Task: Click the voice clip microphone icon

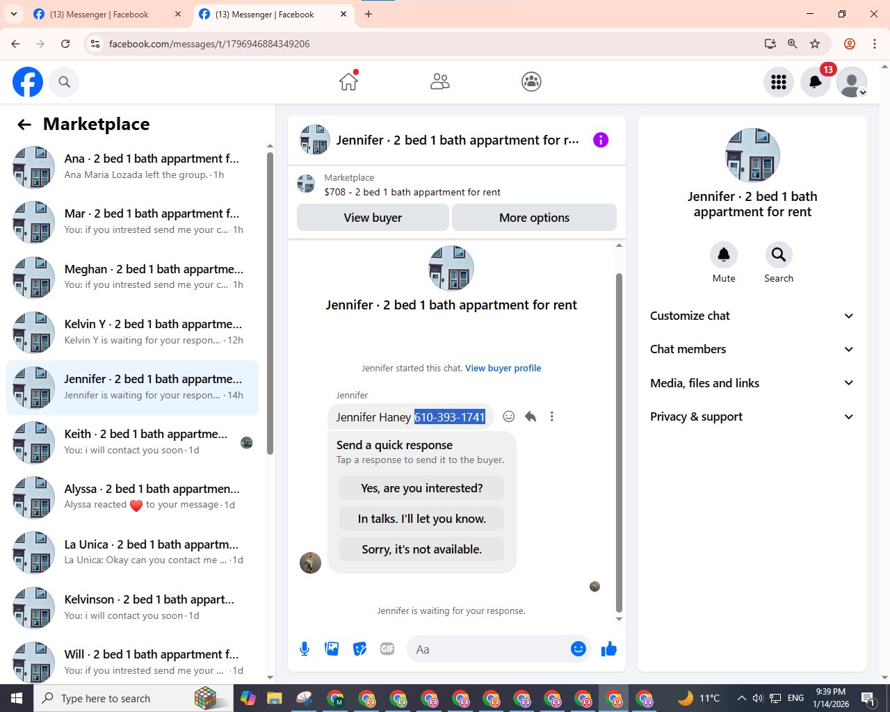Action: 305,649
